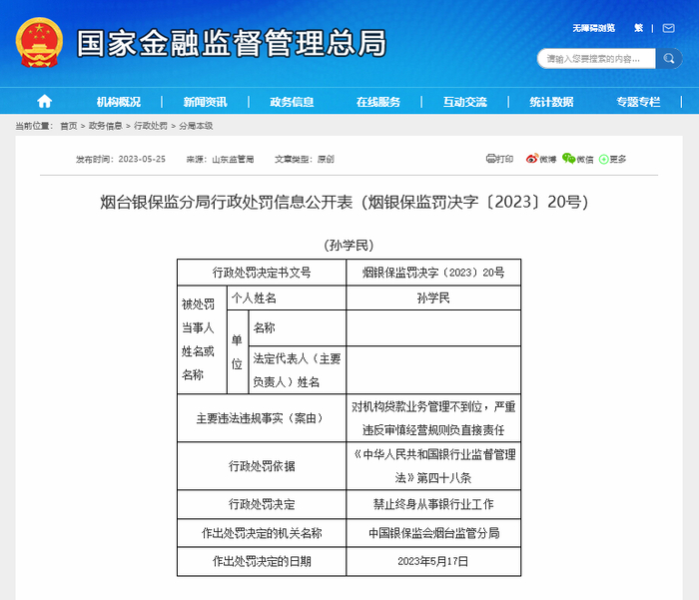
Task: Select the 银行业监督管理法 第四十八条 cell
Action: pos(433,466)
